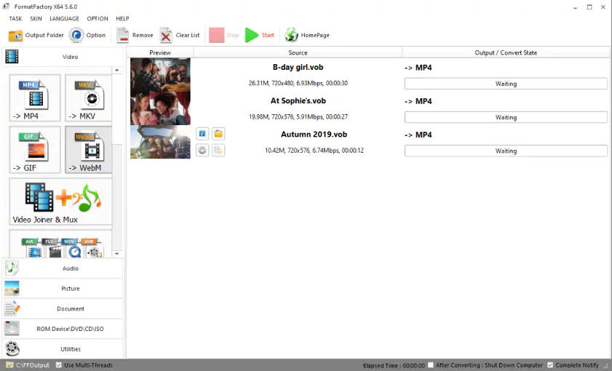The image size is (612, 371).
Task: Open the AVI FLV MOV VOB formats tile
Action: (60, 244)
